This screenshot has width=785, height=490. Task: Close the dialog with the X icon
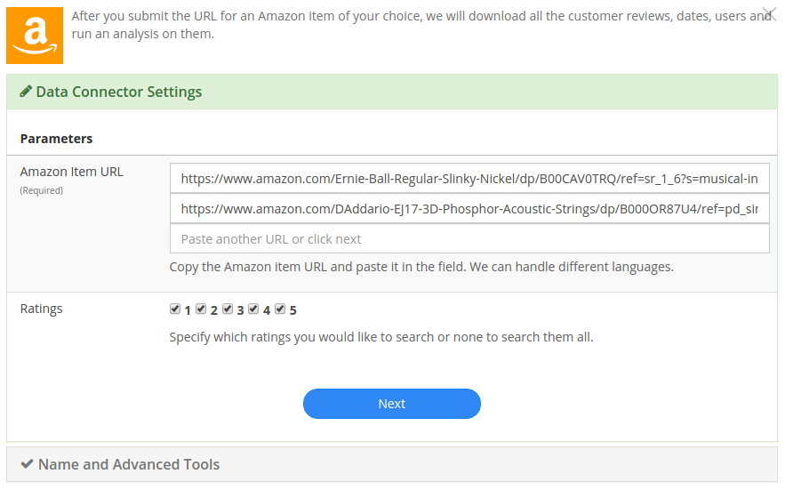pyautogui.click(x=770, y=13)
